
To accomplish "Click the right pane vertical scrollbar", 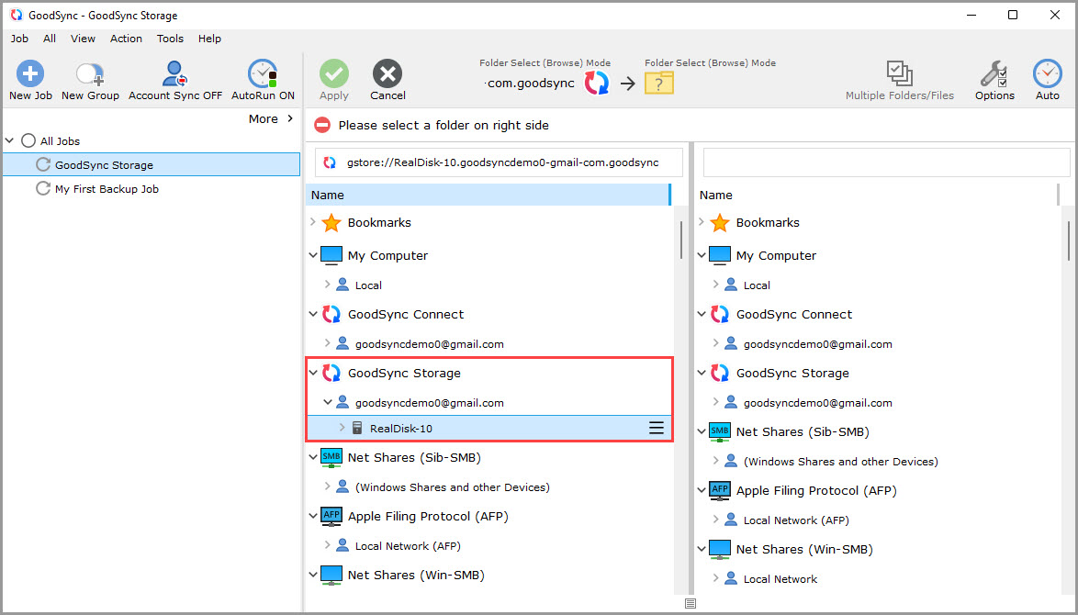I will click(x=1069, y=240).
